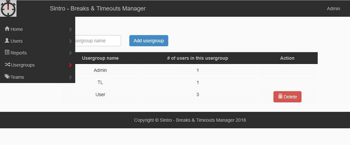
Task: Click the stopwatch logo icon
Action: click(x=8, y=9)
